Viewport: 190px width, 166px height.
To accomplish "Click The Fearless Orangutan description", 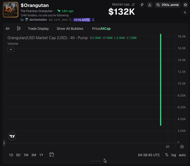I will click(x=37, y=11).
